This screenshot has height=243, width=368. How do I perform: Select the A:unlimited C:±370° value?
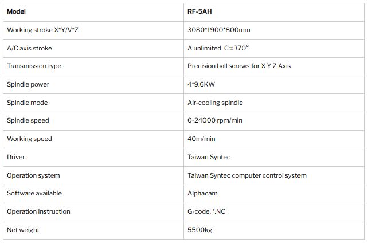(218, 48)
